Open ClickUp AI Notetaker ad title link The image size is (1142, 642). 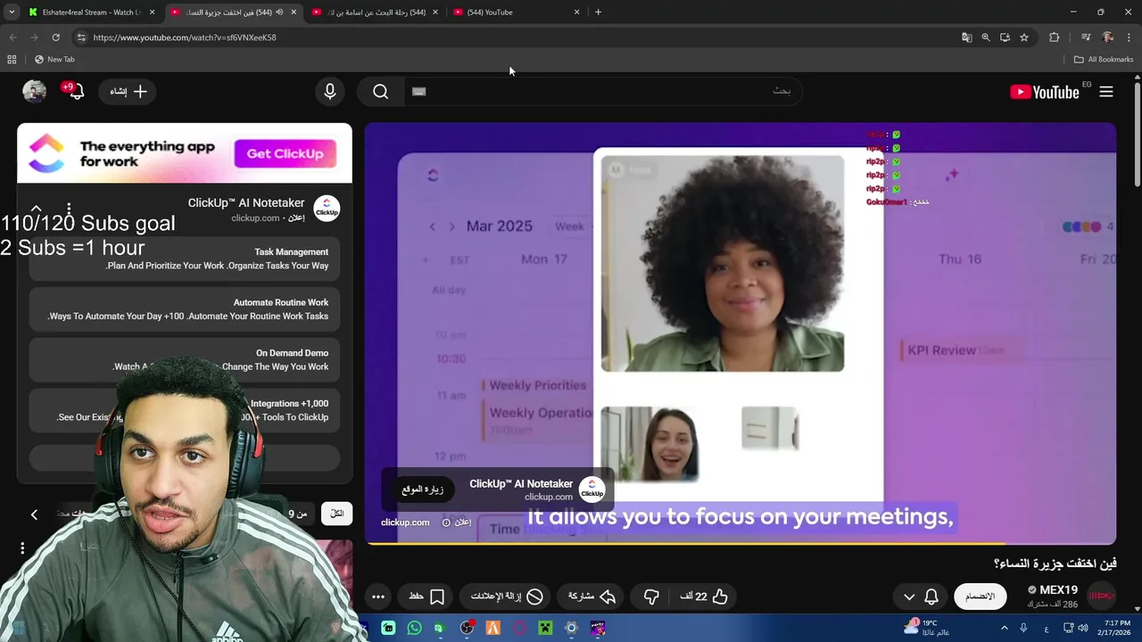[x=246, y=203]
